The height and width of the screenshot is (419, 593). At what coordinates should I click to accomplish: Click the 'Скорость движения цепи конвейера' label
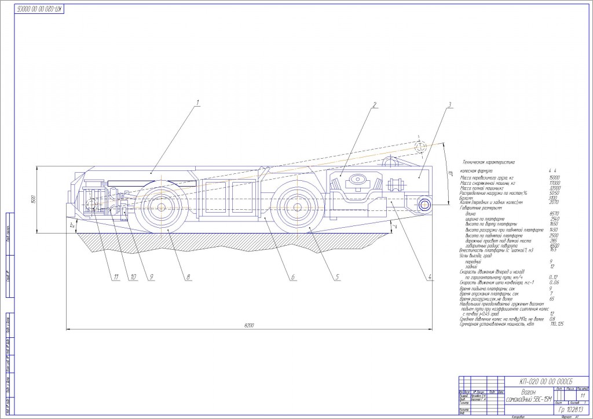[496, 283]
